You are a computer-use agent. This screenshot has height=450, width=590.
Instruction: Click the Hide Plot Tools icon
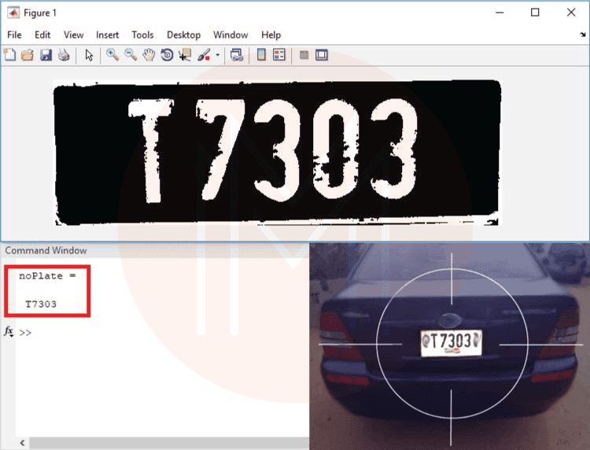pos(304,55)
